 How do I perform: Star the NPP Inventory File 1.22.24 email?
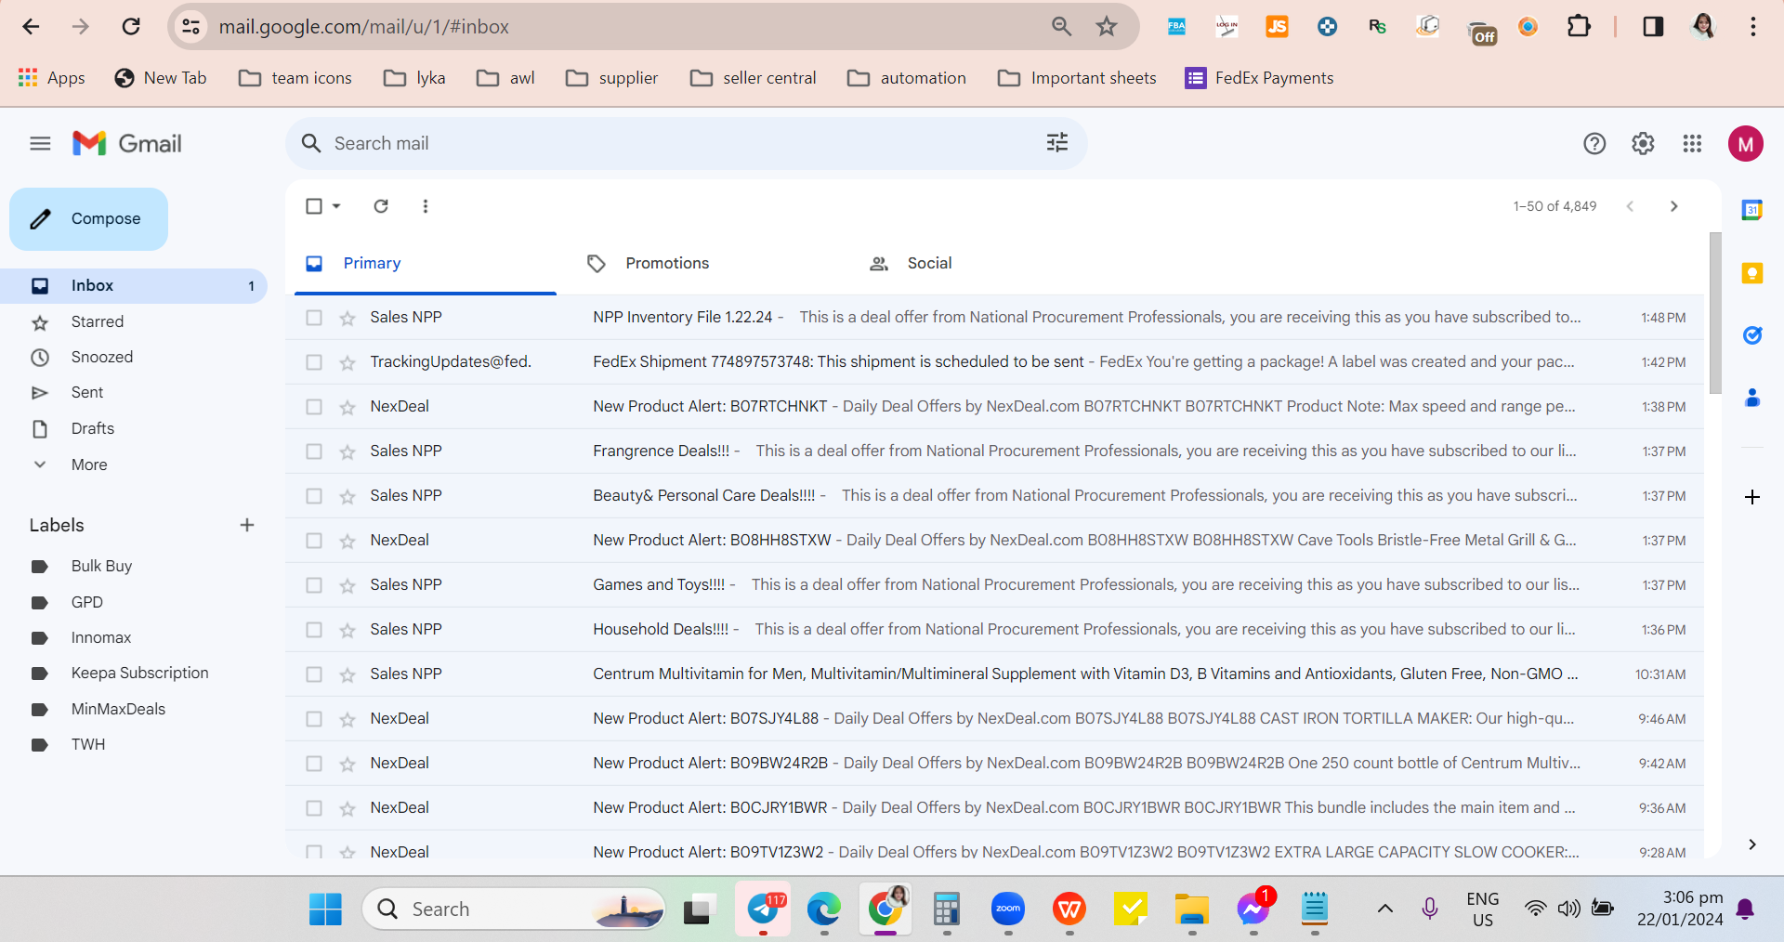(x=348, y=318)
